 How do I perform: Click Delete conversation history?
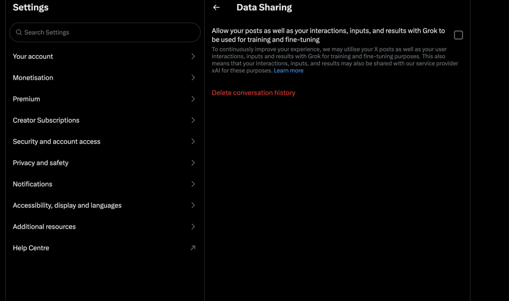coord(254,93)
